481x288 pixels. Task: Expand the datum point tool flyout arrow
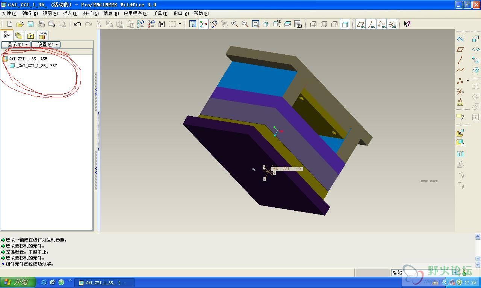click(467, 81)
